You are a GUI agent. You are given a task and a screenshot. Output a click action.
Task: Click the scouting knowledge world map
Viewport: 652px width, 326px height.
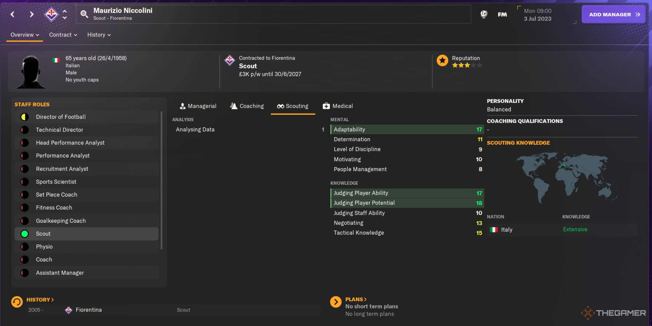tap(564, 178)
